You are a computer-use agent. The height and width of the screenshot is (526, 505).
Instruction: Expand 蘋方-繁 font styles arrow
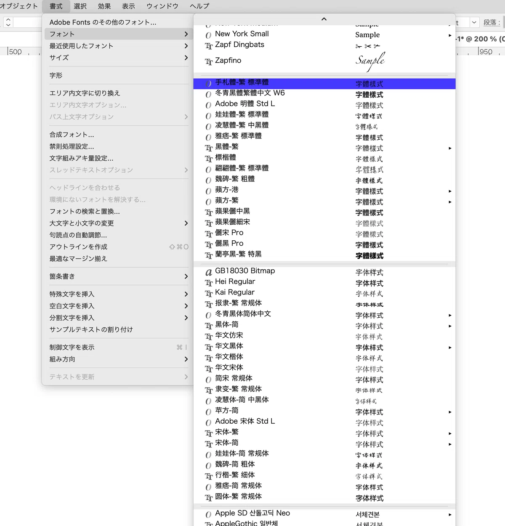pyautogui.click(x=450, y=202)
